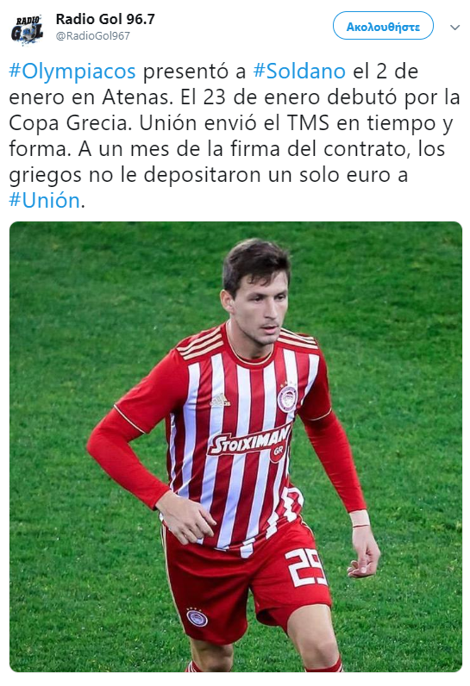Open the #Olympiacos hashtag
The height and width of the screenshot is (686, 470).
tap(72, 72)
